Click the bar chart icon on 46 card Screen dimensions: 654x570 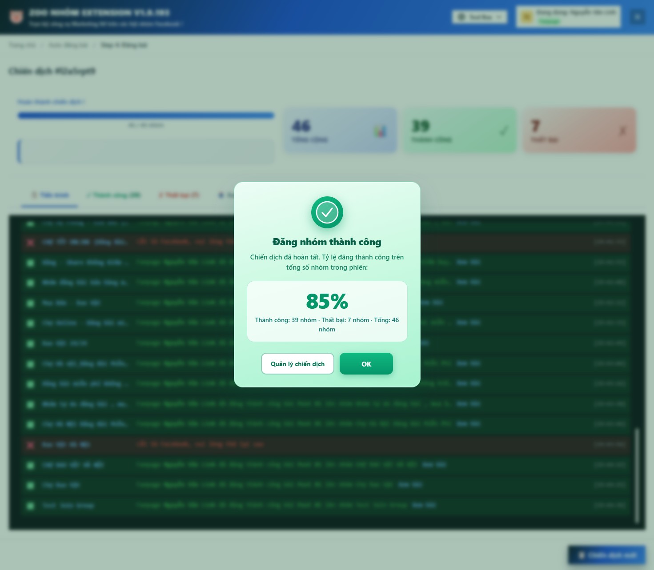(x=380, y=131)
